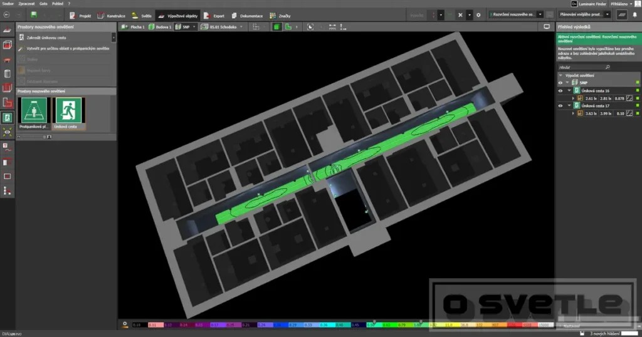Toggle visibility eye of SNP row

coord(560,83)
